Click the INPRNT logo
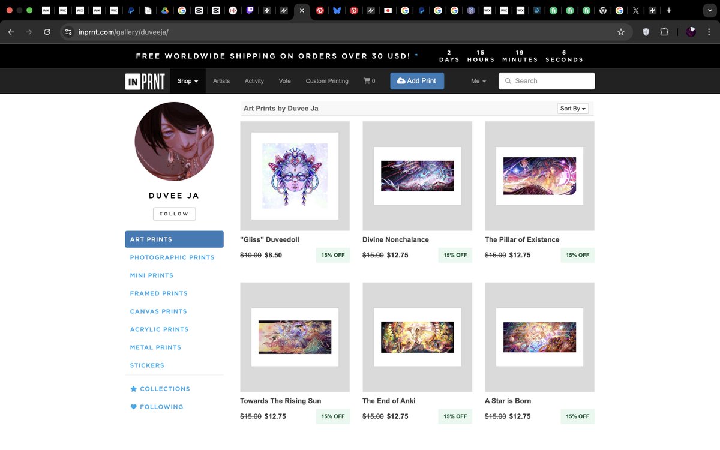Image resolution: width=720 pixels, height=450 pixels. click(145, 81)
